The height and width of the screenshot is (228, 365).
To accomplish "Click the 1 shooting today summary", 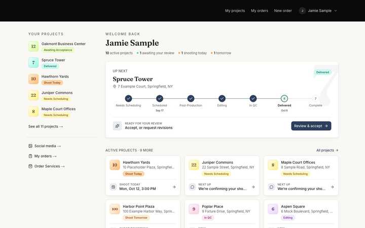I will point(193,53).
